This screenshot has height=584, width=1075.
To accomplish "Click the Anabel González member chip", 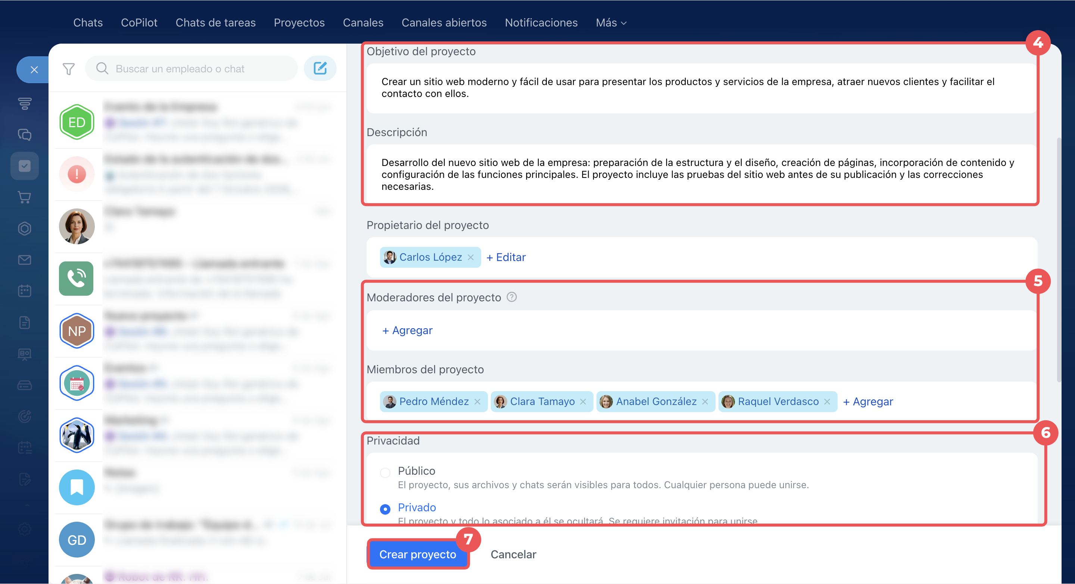I will (x=655, y=401).
